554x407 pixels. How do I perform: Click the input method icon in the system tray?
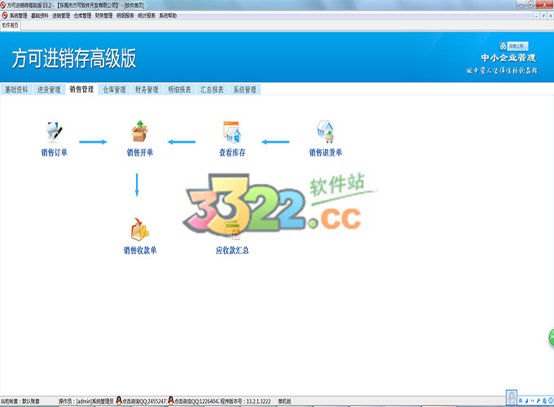tap(512, 397)
